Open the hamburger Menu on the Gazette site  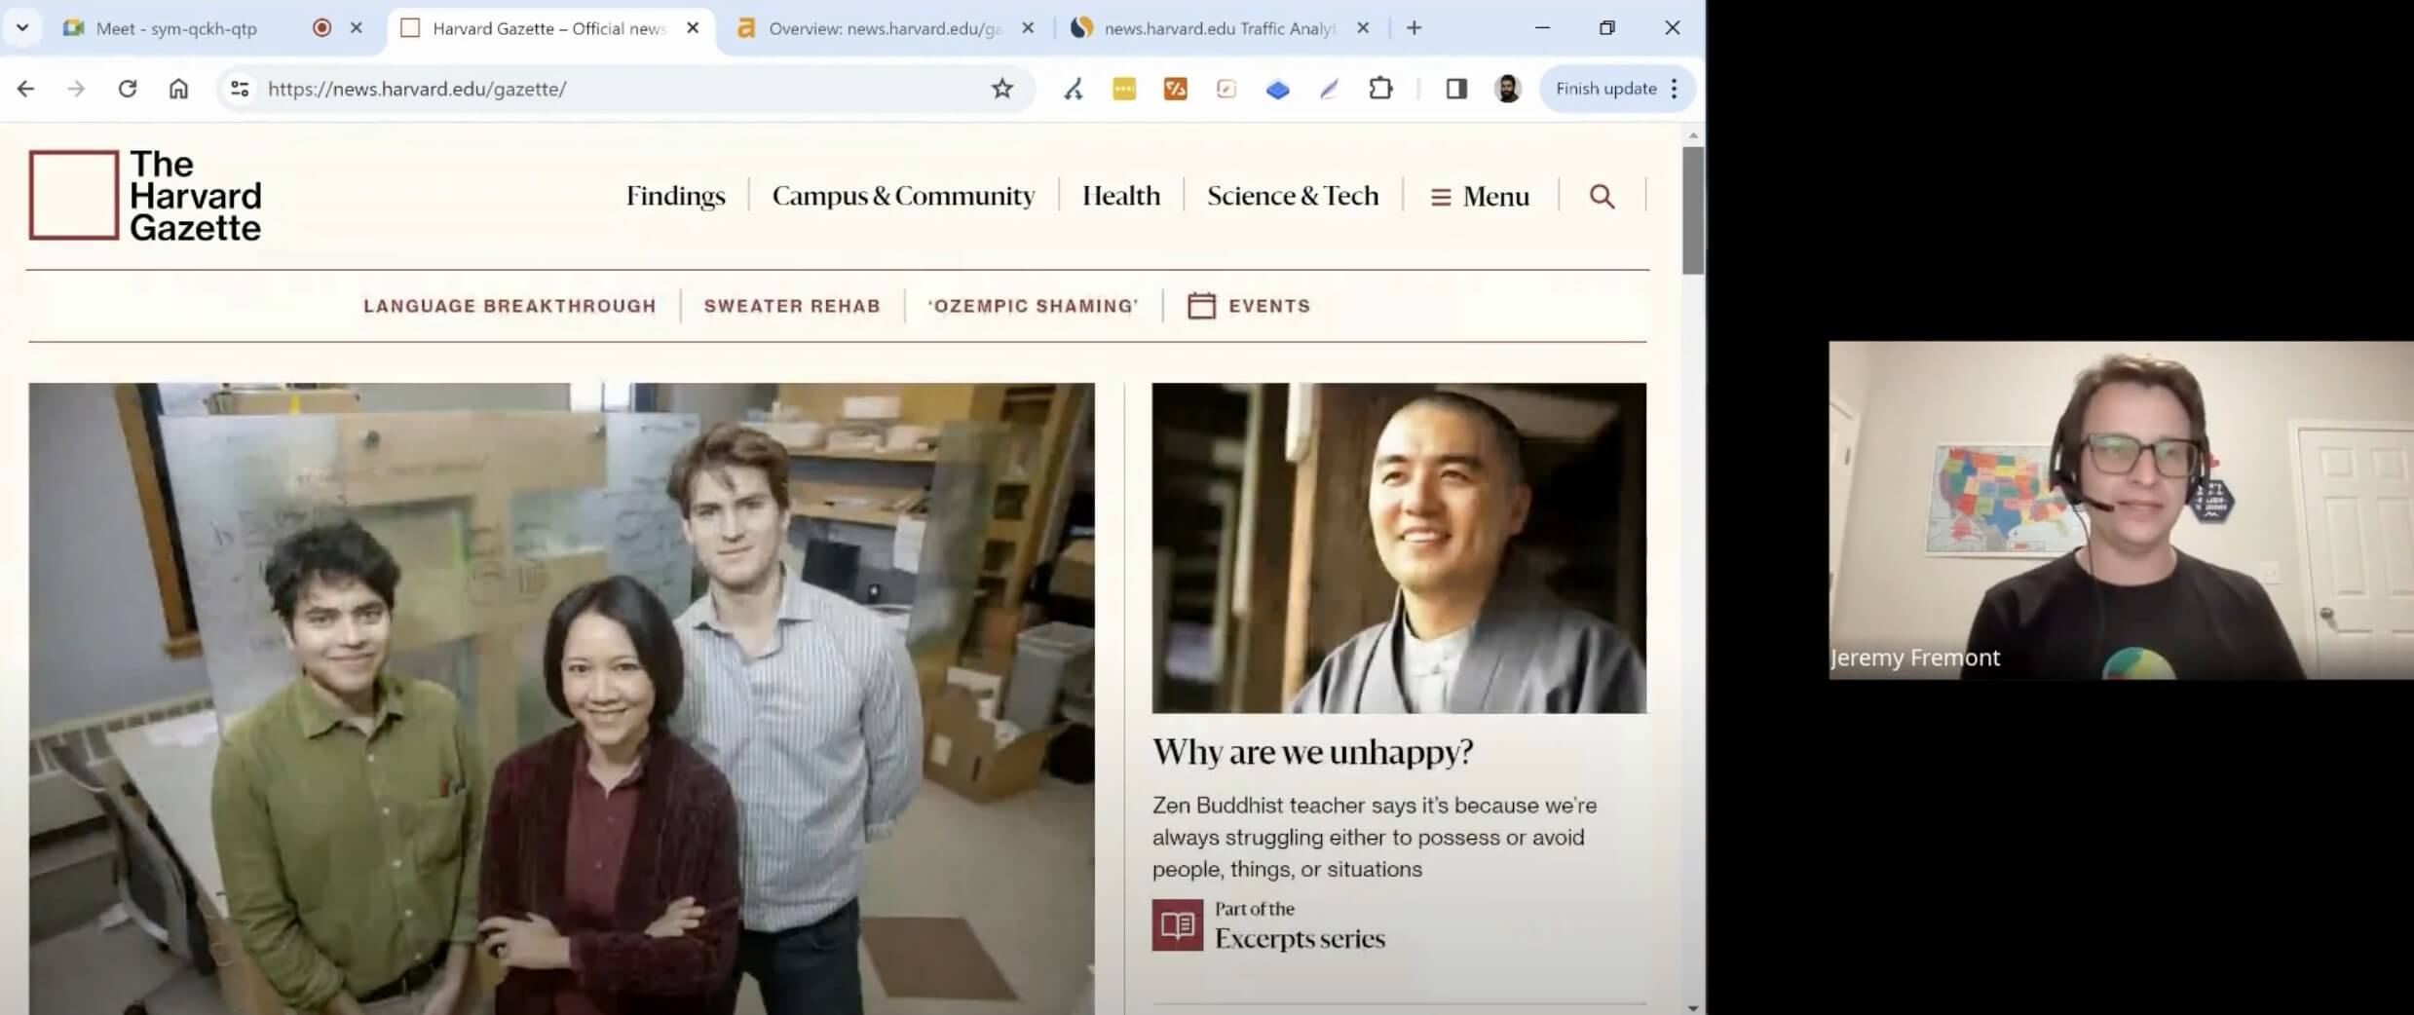1480,197
